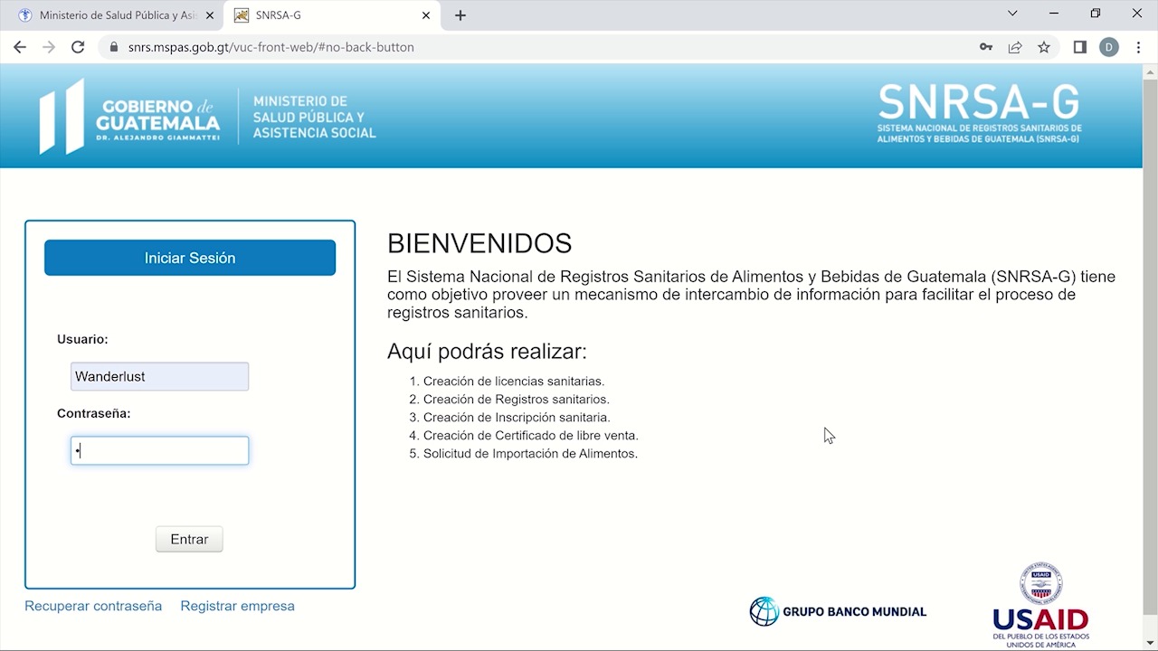
Task: Expand the tab search chevron
Action: [1012, 14]
